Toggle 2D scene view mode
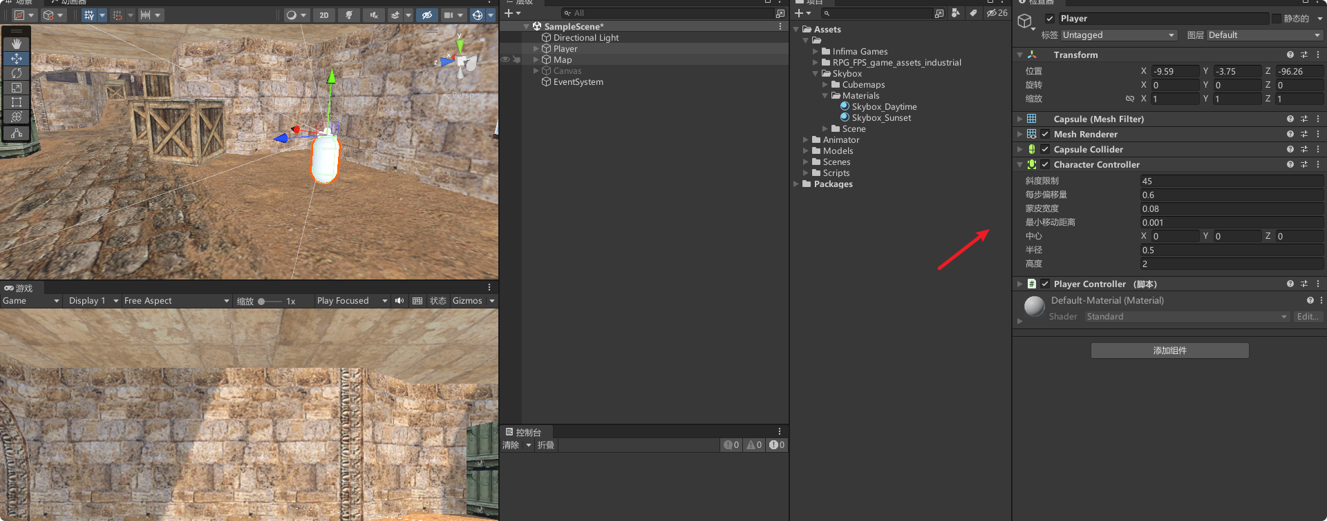 (x=324, y=14)
